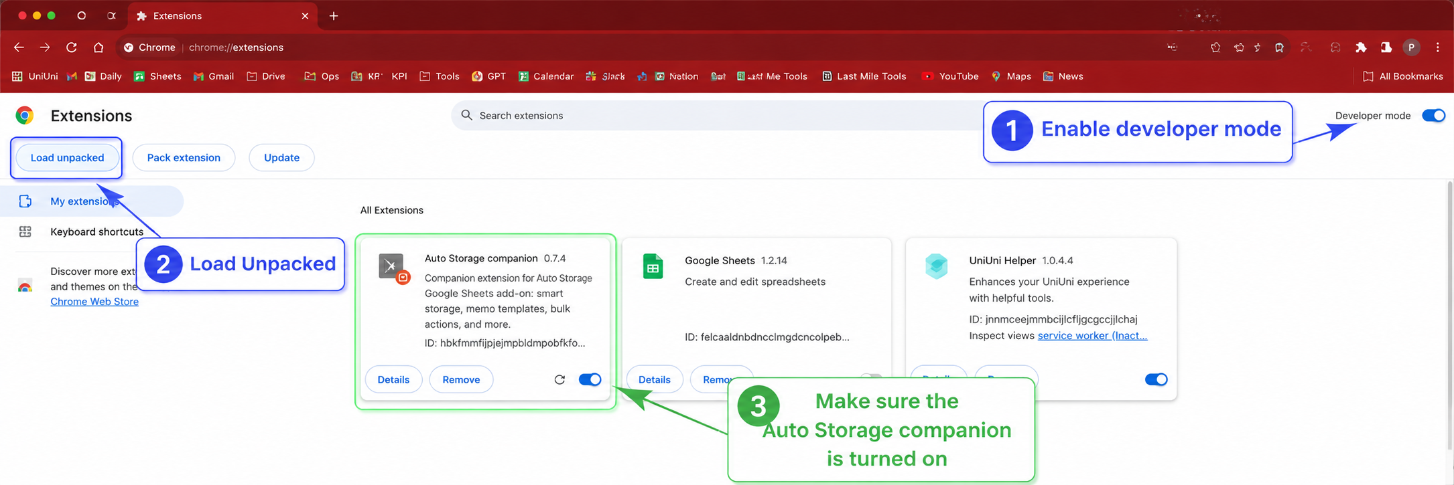Click the UniUni Helper ID jnnmceejmmbcijlcfljgcgccjjlchaj
This screenshot has height=485, width=1454.
click(x=1053, y=319)
